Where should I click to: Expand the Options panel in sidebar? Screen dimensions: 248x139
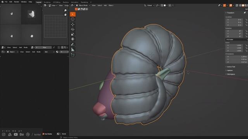pos(230,70)
